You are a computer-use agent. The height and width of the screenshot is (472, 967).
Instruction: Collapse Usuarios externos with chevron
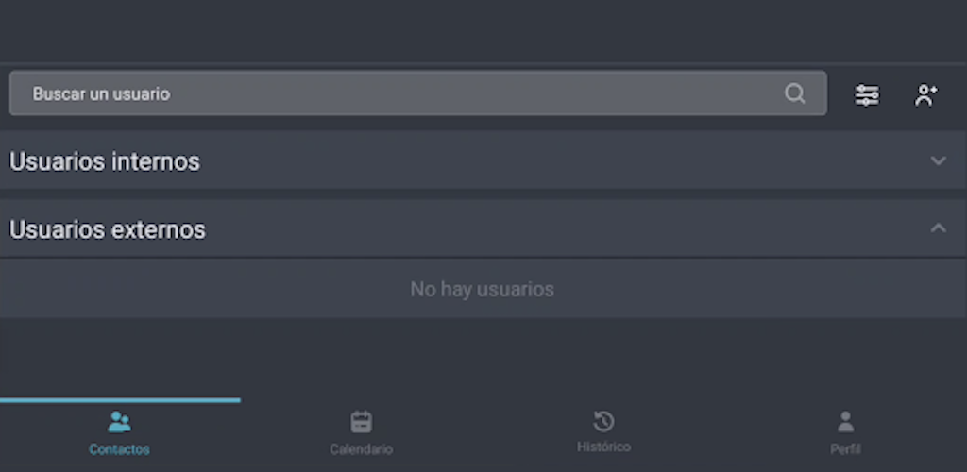coord(938,228)
